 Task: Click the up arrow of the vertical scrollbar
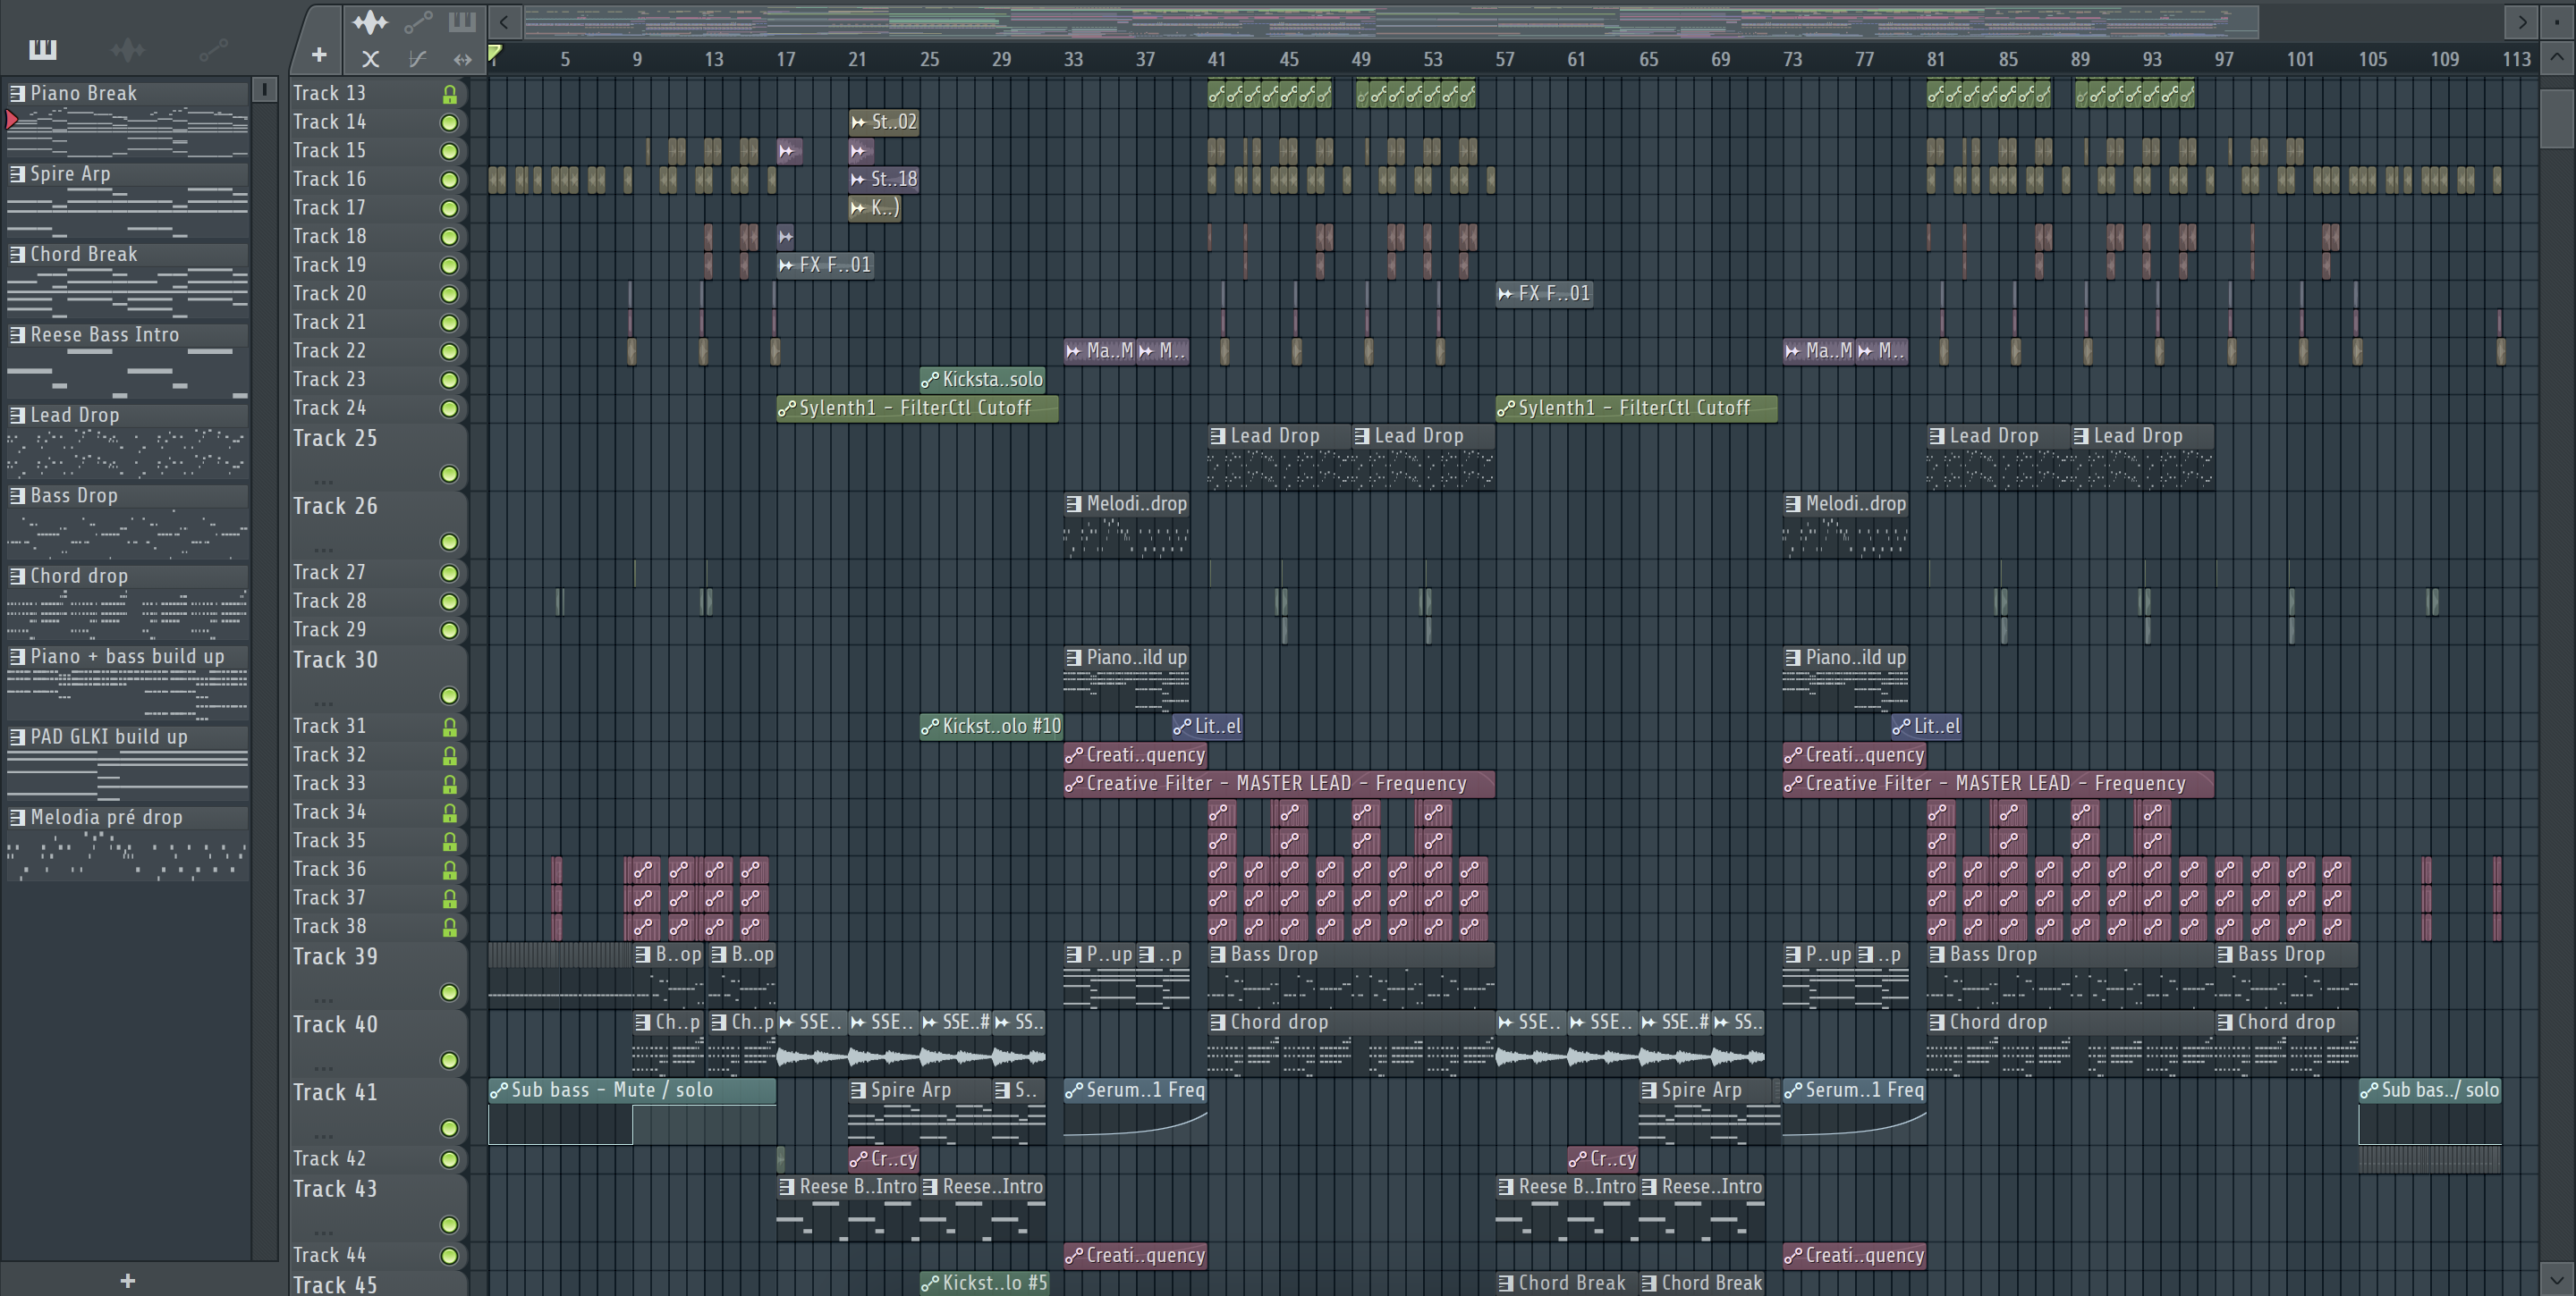(2557, 57)
